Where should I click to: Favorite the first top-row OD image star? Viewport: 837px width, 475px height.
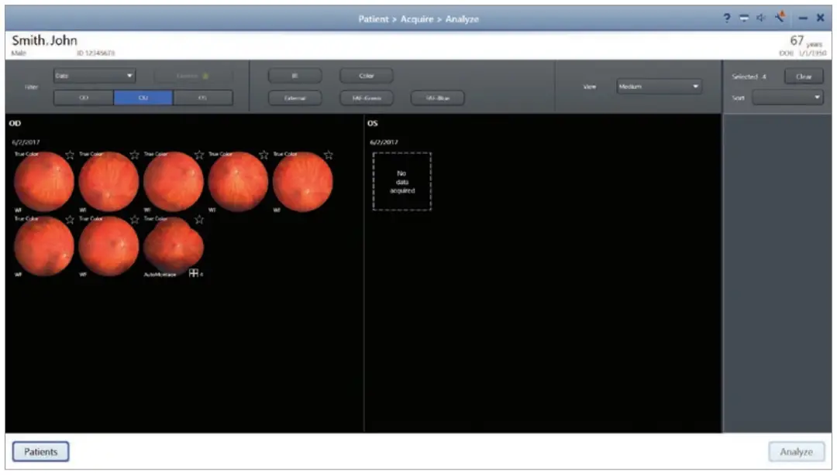[70, 155]
